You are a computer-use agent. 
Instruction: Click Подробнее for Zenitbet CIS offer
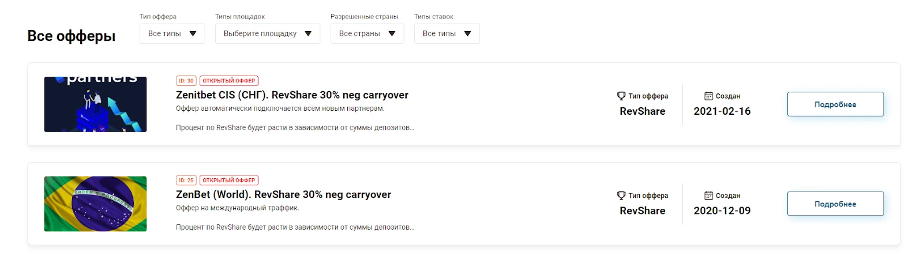point(835,104)
